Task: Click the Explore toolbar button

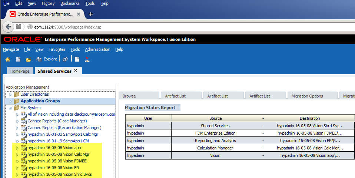Action: (47, 59)
